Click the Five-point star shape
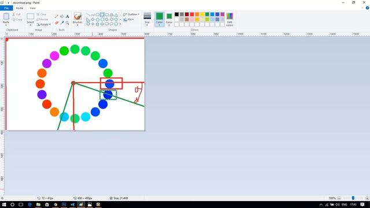Screen dimensions: 370x208 (98, 24)
